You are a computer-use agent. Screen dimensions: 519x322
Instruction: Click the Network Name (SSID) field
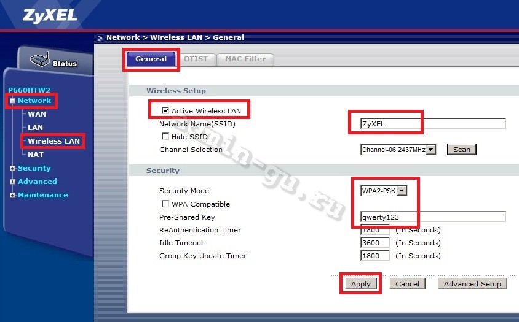point(433,124)
